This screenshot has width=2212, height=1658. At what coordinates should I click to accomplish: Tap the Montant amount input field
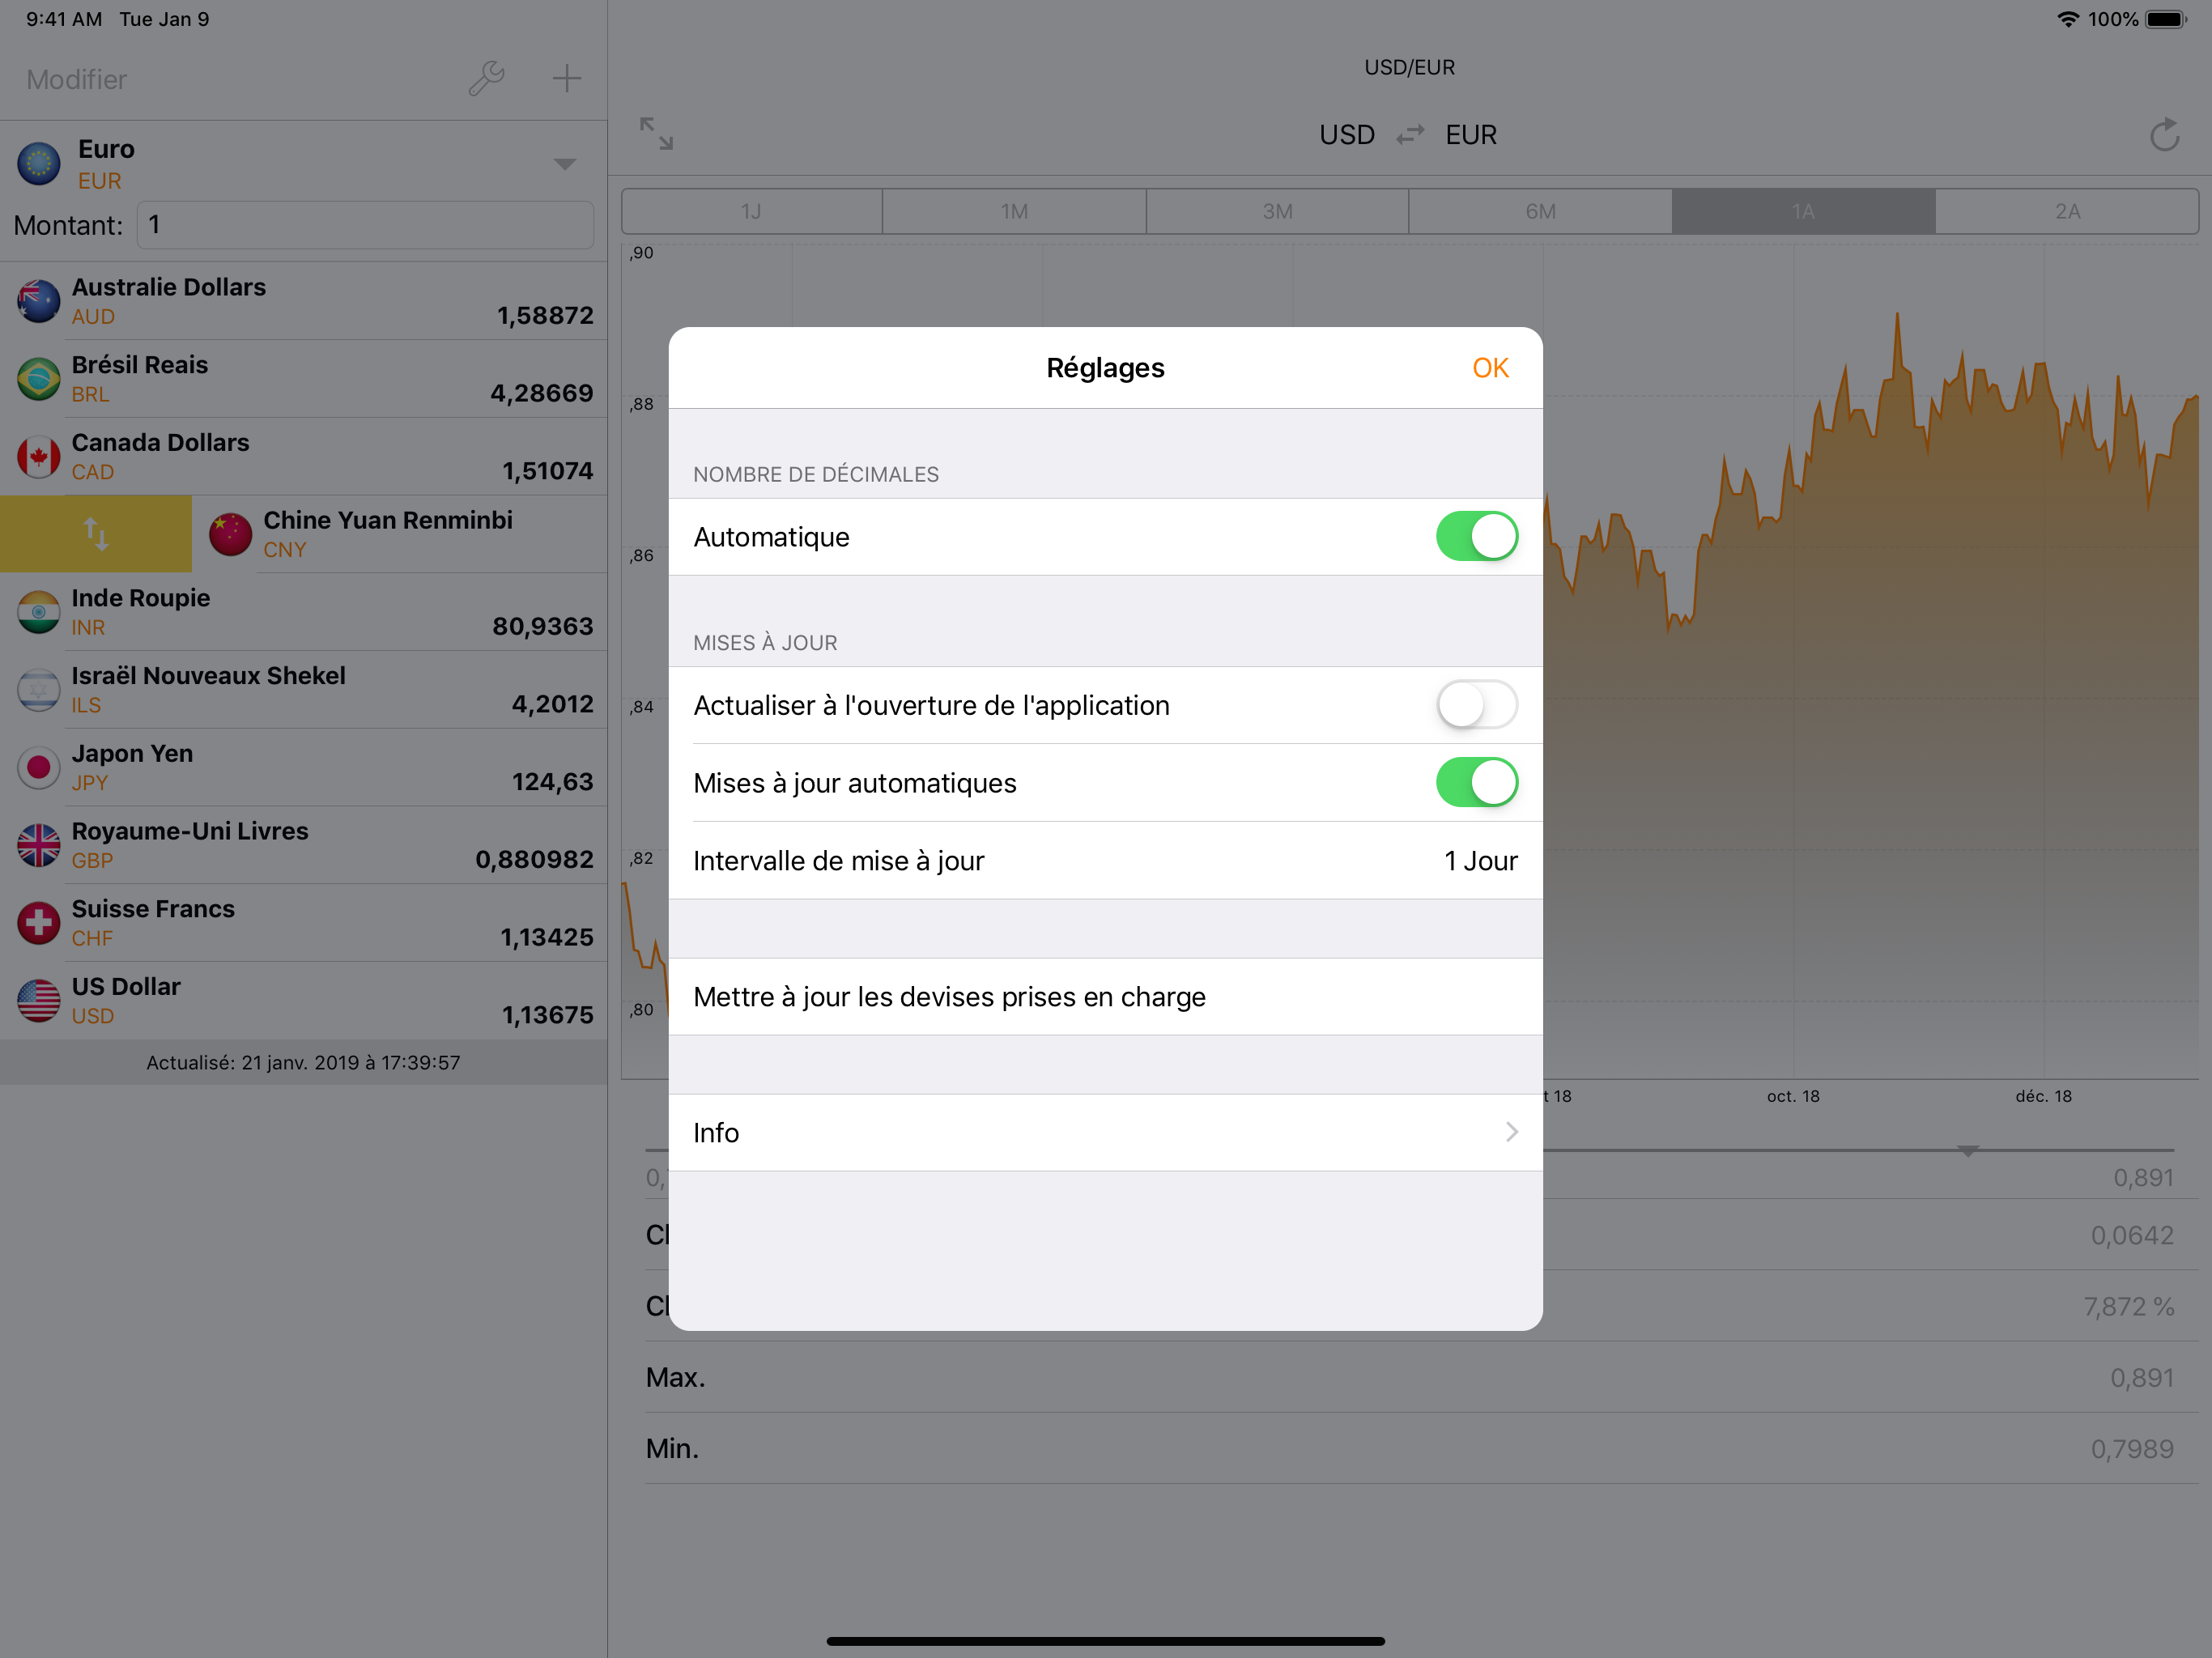tap(365, 225)
